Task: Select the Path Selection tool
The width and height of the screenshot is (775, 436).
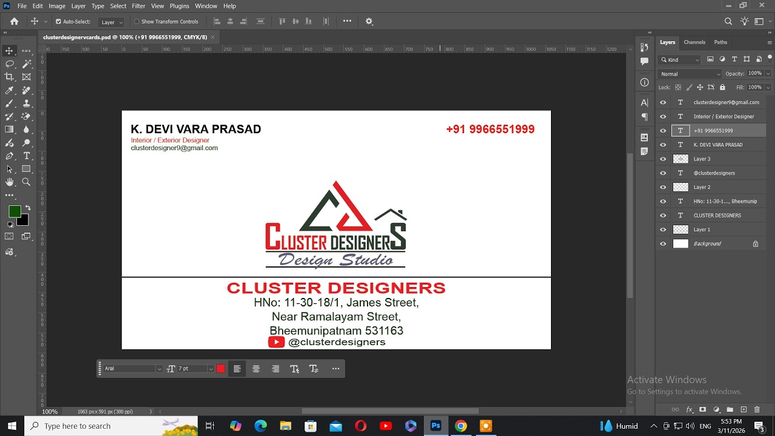Action: click(x=10, y=169)
